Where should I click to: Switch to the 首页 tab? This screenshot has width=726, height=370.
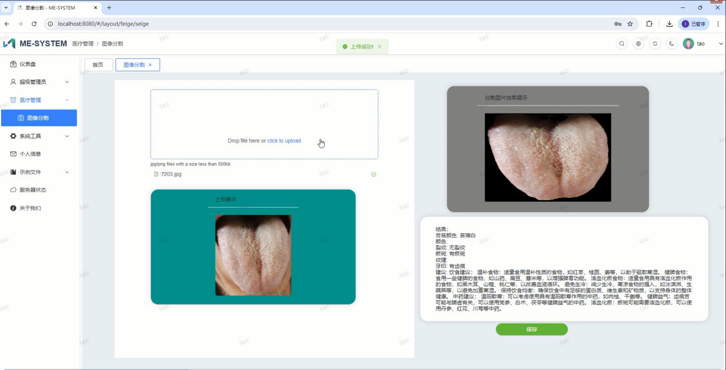point(98,65)
